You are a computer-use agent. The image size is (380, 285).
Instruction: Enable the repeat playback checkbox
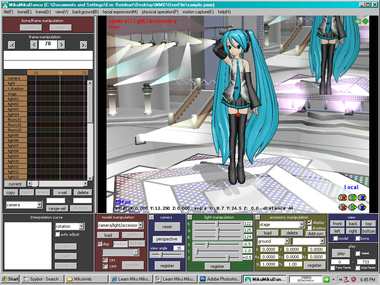[357, 253]
